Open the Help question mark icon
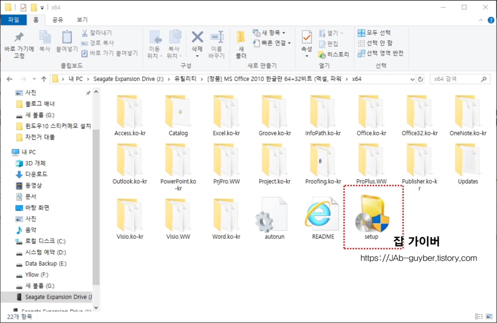The image size is (497, 323). click(491, 20)
